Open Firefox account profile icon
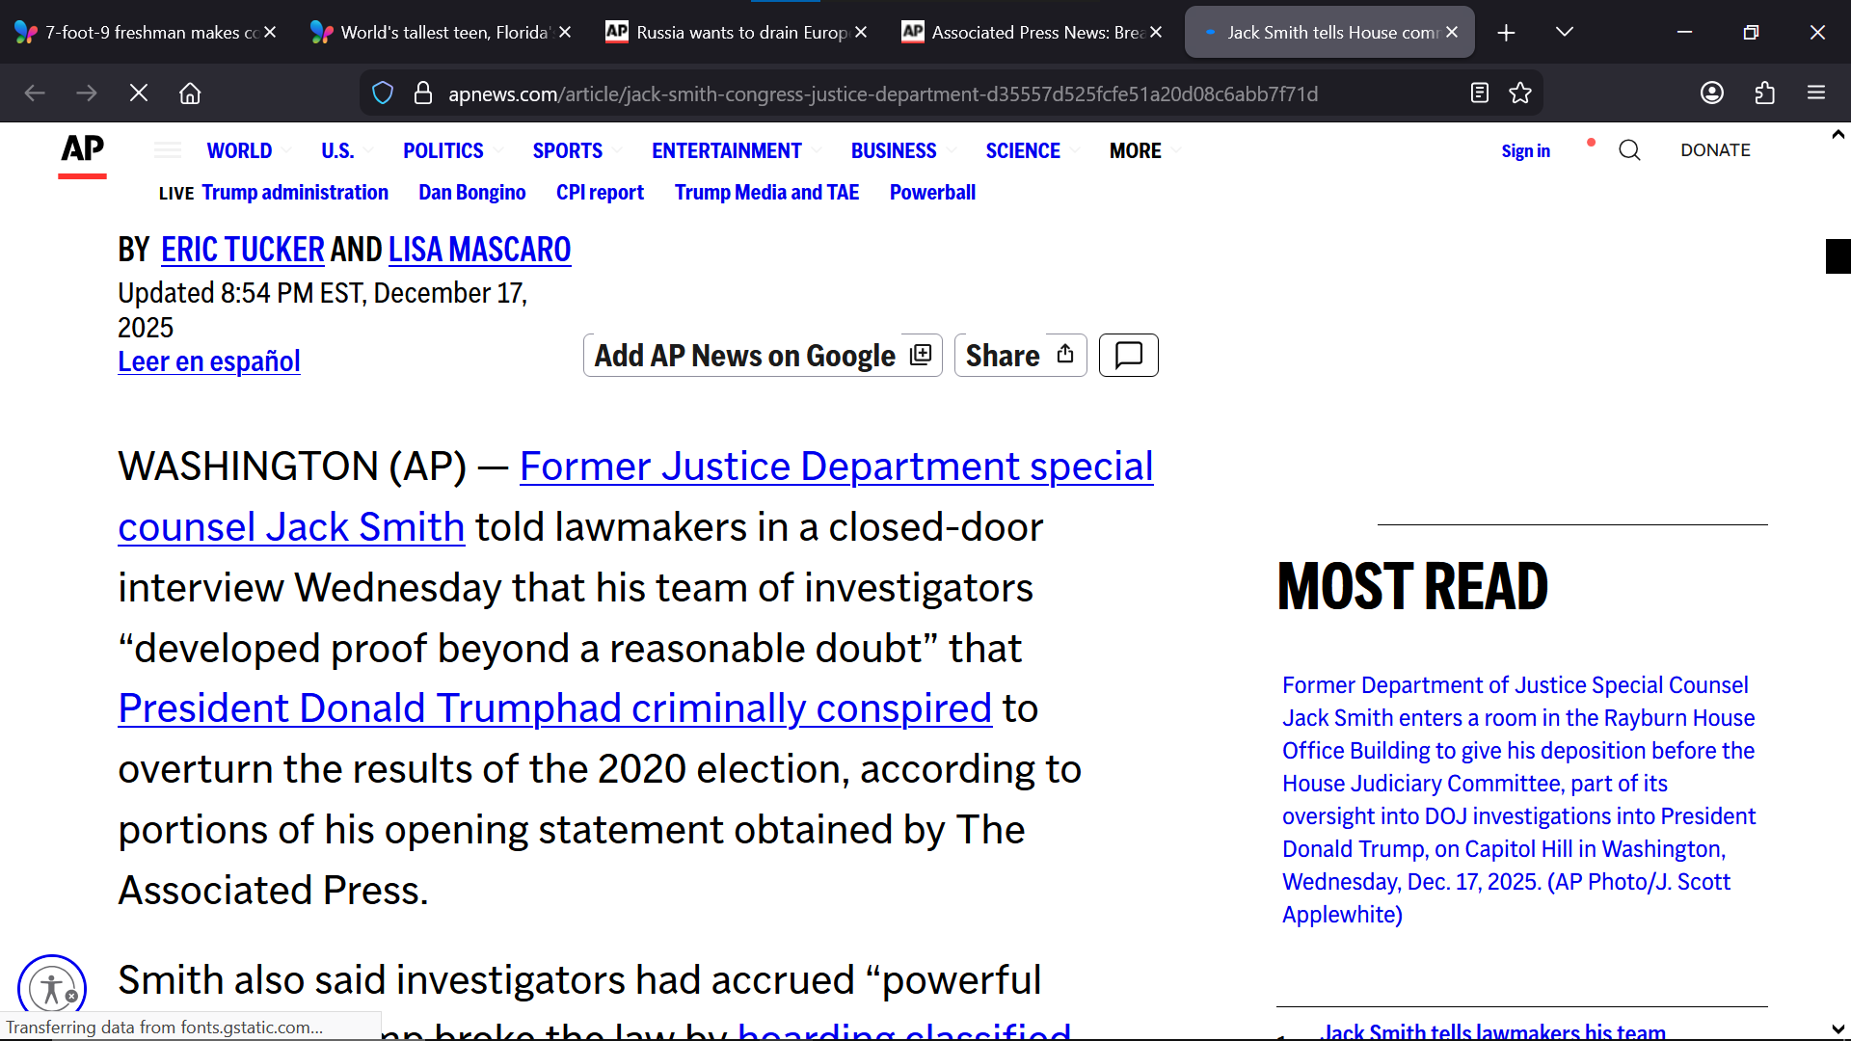 coord(1711,93)
